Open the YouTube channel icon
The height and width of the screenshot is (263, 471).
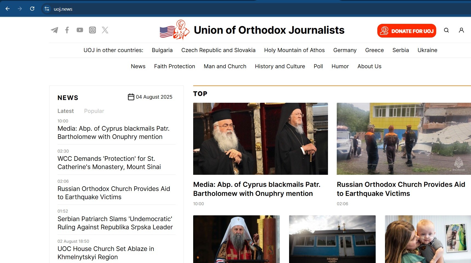(80, 30)
